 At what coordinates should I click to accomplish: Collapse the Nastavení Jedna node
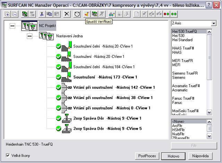29,36
